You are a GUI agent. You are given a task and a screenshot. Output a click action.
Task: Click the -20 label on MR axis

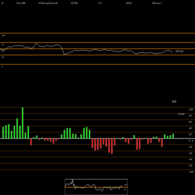click(190, 147)
